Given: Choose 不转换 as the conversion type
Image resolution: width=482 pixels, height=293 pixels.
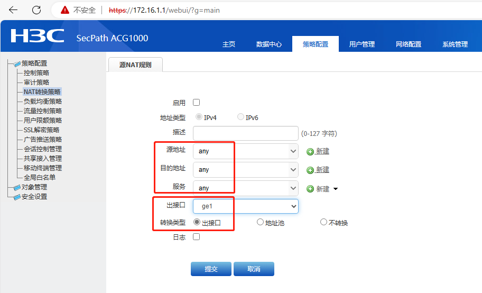Looking at the screenshot, I should (x=323, y=222).
